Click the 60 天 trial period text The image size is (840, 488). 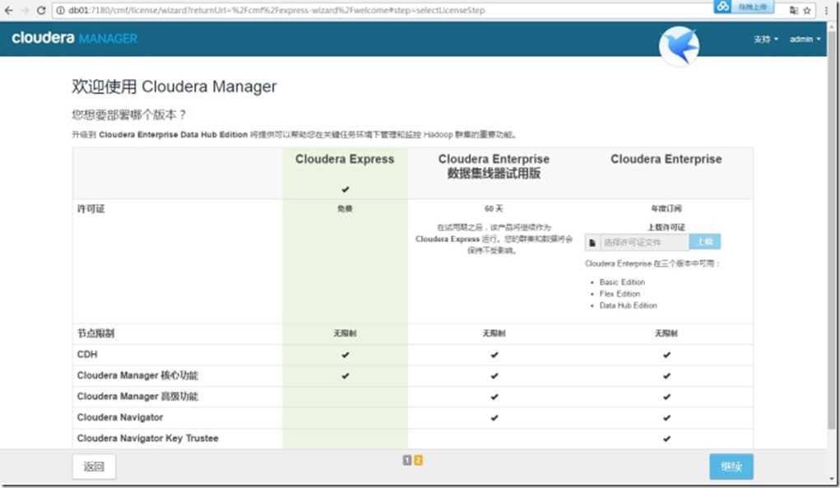tap(494, 208)
